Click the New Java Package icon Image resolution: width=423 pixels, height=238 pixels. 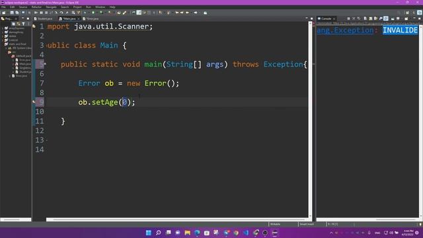coord(119,13)
